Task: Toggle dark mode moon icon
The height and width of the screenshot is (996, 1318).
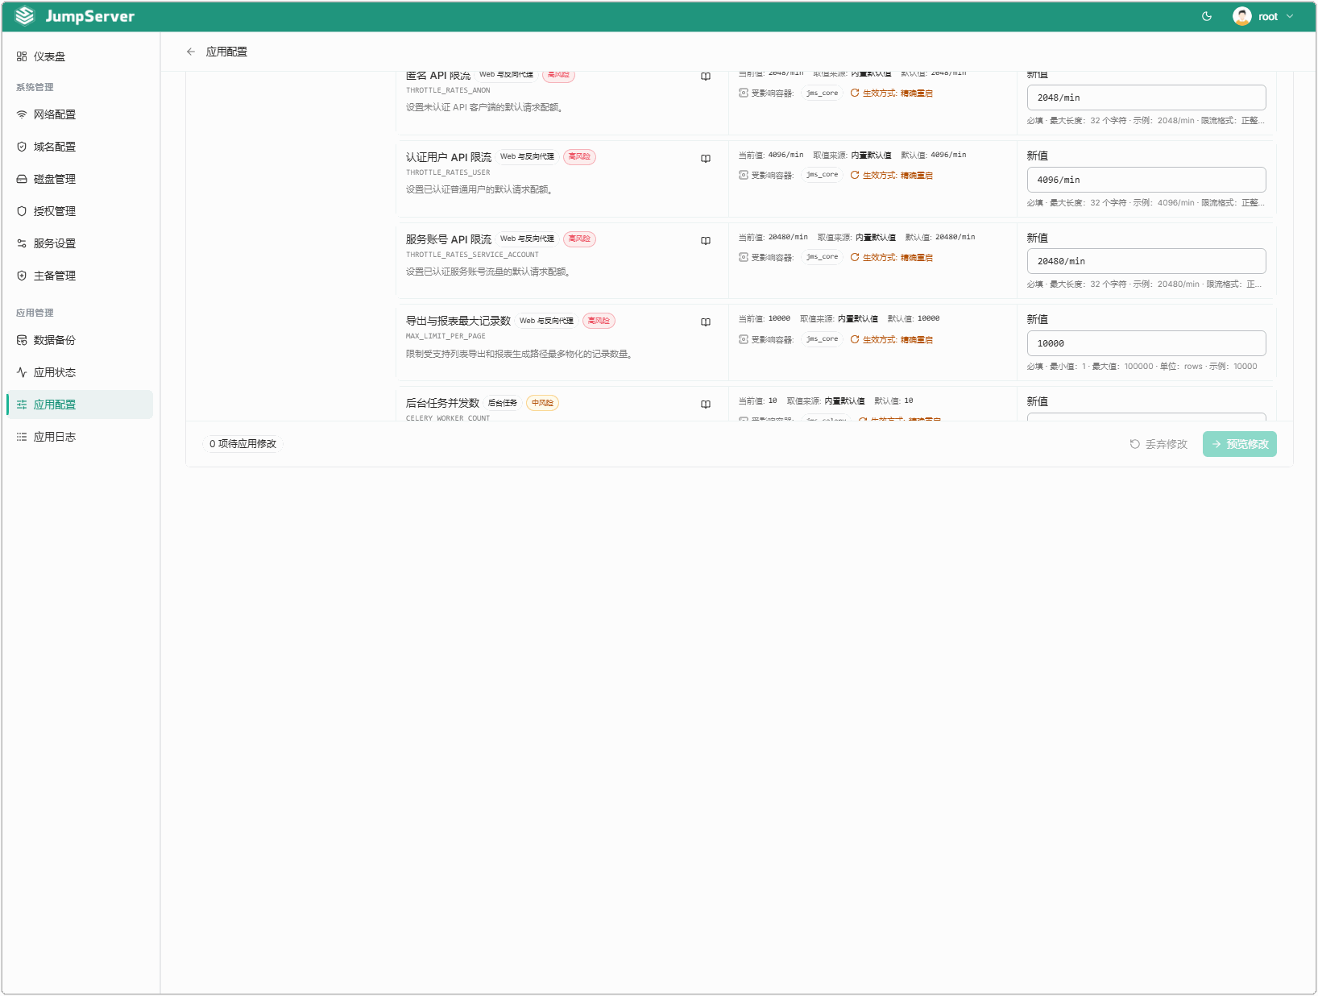Action: coord(1207,16)
